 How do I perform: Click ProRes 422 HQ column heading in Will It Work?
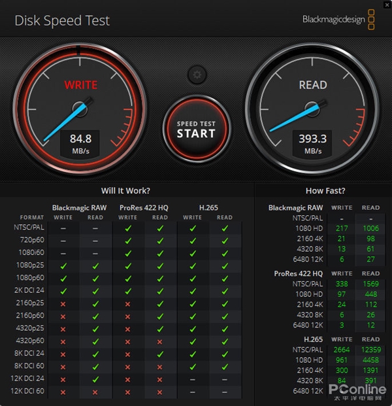click(x=144, y=208)
